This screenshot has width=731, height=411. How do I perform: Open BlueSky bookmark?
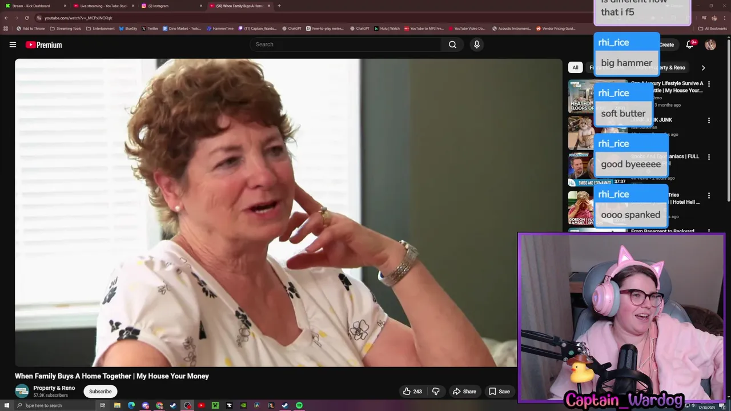point(128,29)
